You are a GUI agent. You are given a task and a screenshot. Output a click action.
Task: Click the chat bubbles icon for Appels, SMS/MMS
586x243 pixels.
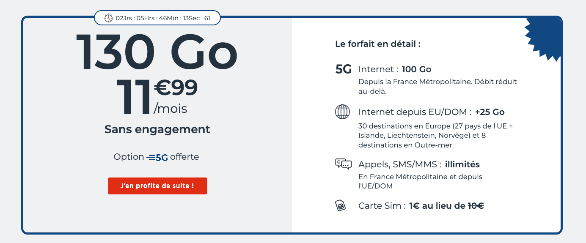(x=343, y=164)
